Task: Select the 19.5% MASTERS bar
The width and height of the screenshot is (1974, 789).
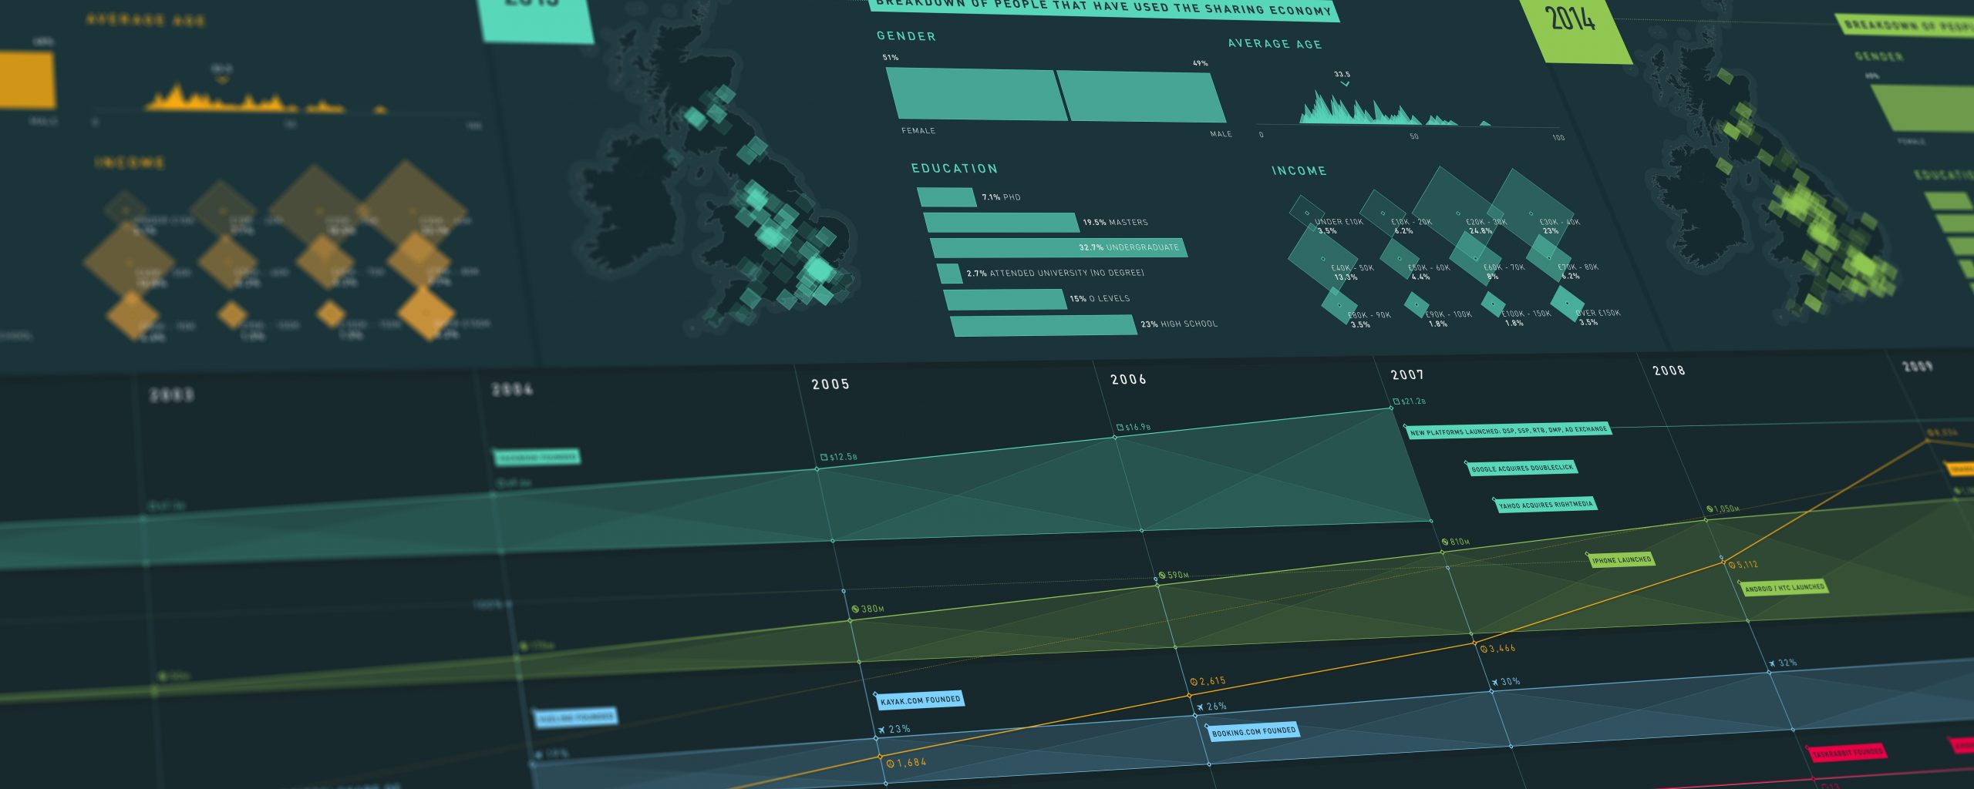Action: pos(1001,222)
